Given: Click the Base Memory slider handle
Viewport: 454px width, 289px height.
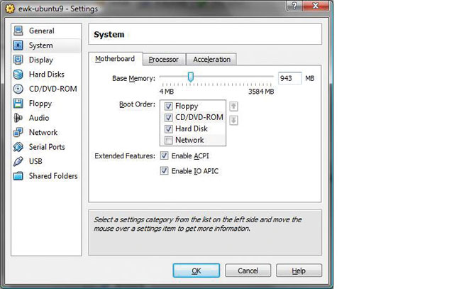Looking at the screenshot, I should (190, 77).
